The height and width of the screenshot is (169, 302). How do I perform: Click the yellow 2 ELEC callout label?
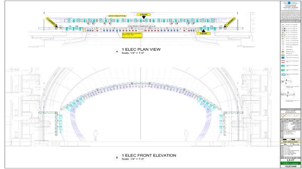pyautogui.click(x=143, y=14)
